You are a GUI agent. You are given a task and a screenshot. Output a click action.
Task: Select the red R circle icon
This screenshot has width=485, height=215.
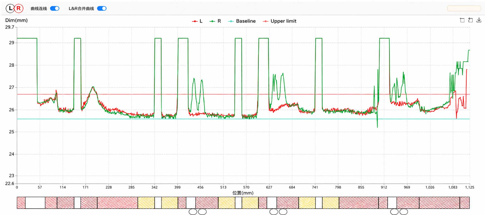pos(18,9)
